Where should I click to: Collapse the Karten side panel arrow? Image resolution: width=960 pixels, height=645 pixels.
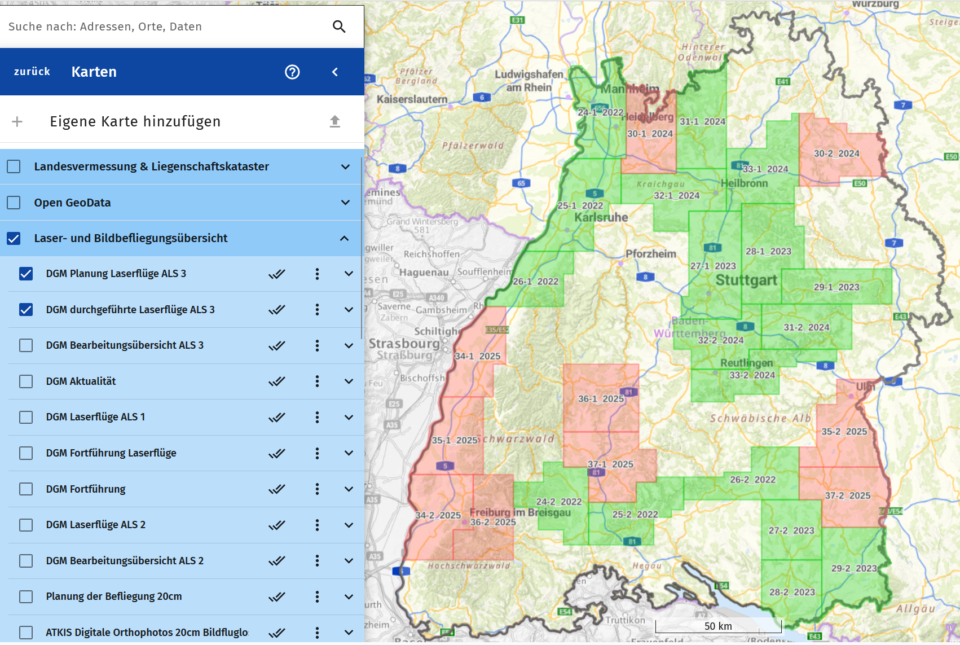335,72
